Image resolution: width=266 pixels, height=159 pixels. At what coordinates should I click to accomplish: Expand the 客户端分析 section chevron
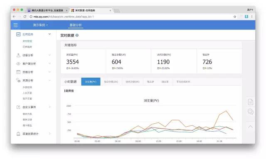pyautogui.click(x=49, y=64)
